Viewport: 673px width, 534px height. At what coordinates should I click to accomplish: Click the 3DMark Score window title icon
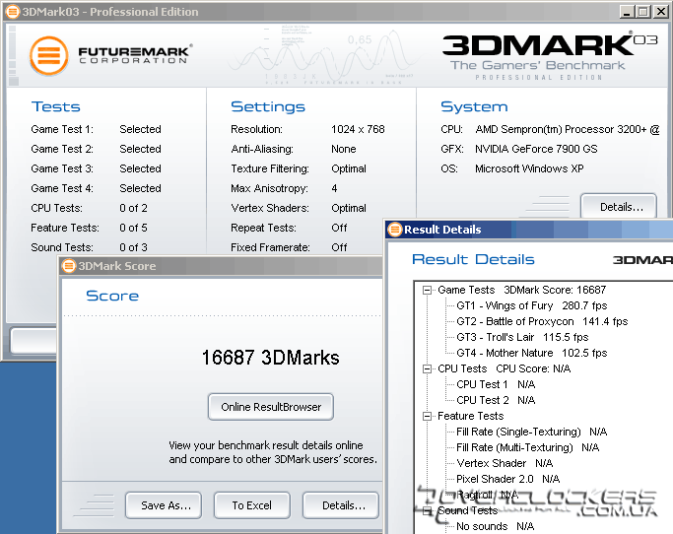click(69, 266)
